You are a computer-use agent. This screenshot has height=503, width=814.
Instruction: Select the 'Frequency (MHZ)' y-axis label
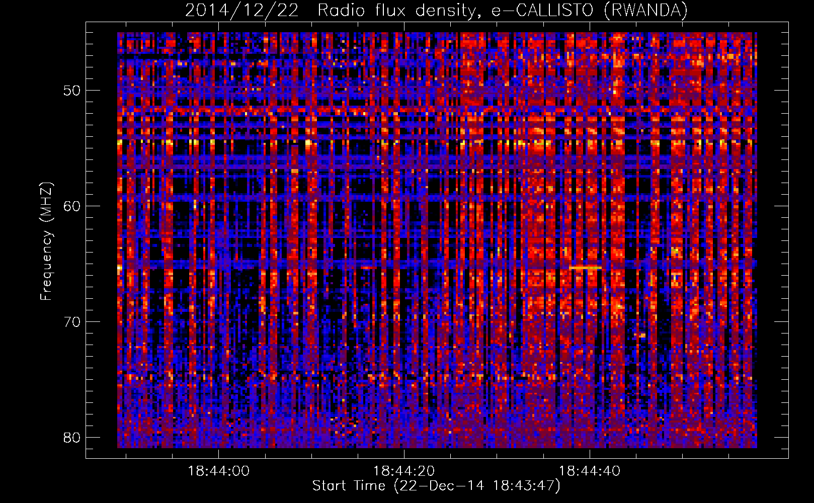point(46,241)
